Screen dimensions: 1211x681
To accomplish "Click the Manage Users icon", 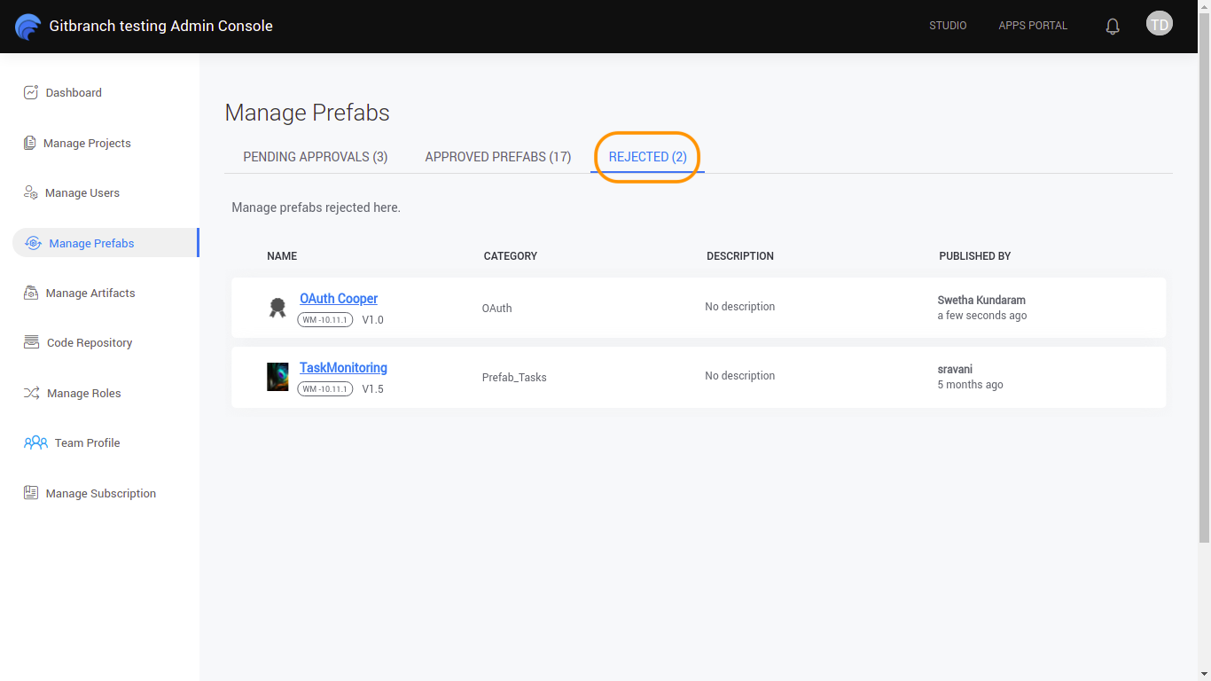I will point(31,192).
